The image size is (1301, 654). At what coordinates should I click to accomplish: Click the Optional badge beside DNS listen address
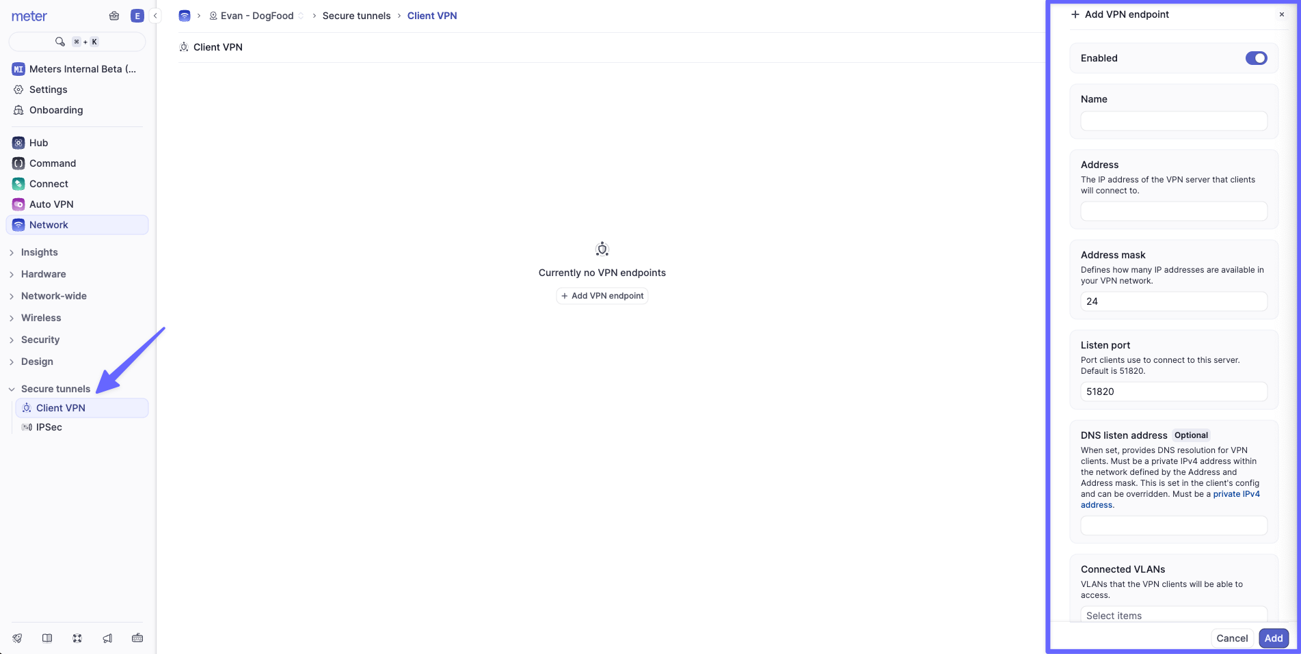pos(1191,435)
